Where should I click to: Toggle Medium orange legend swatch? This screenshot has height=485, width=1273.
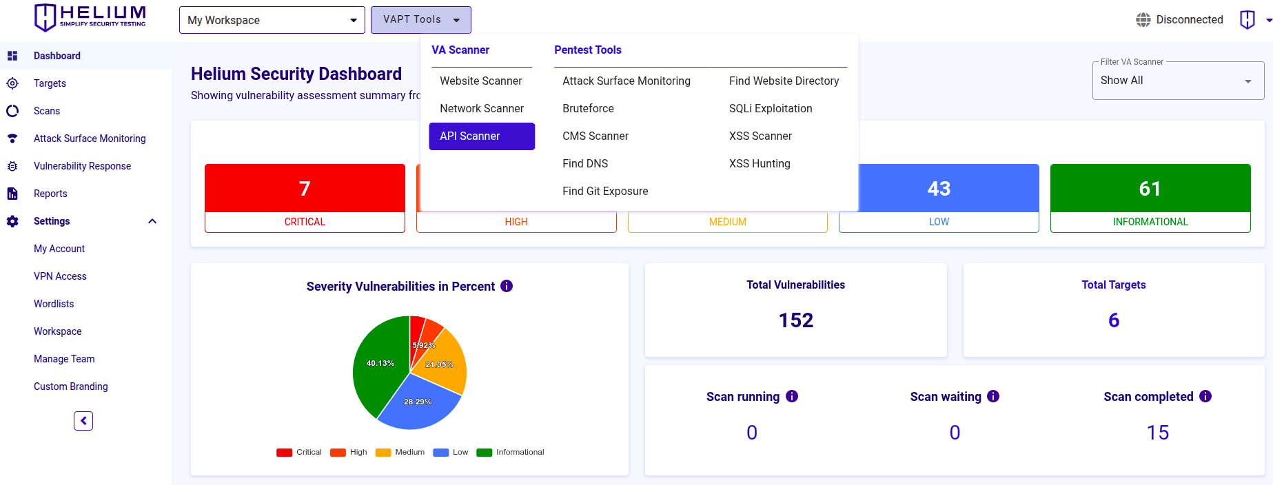(383, 453)
